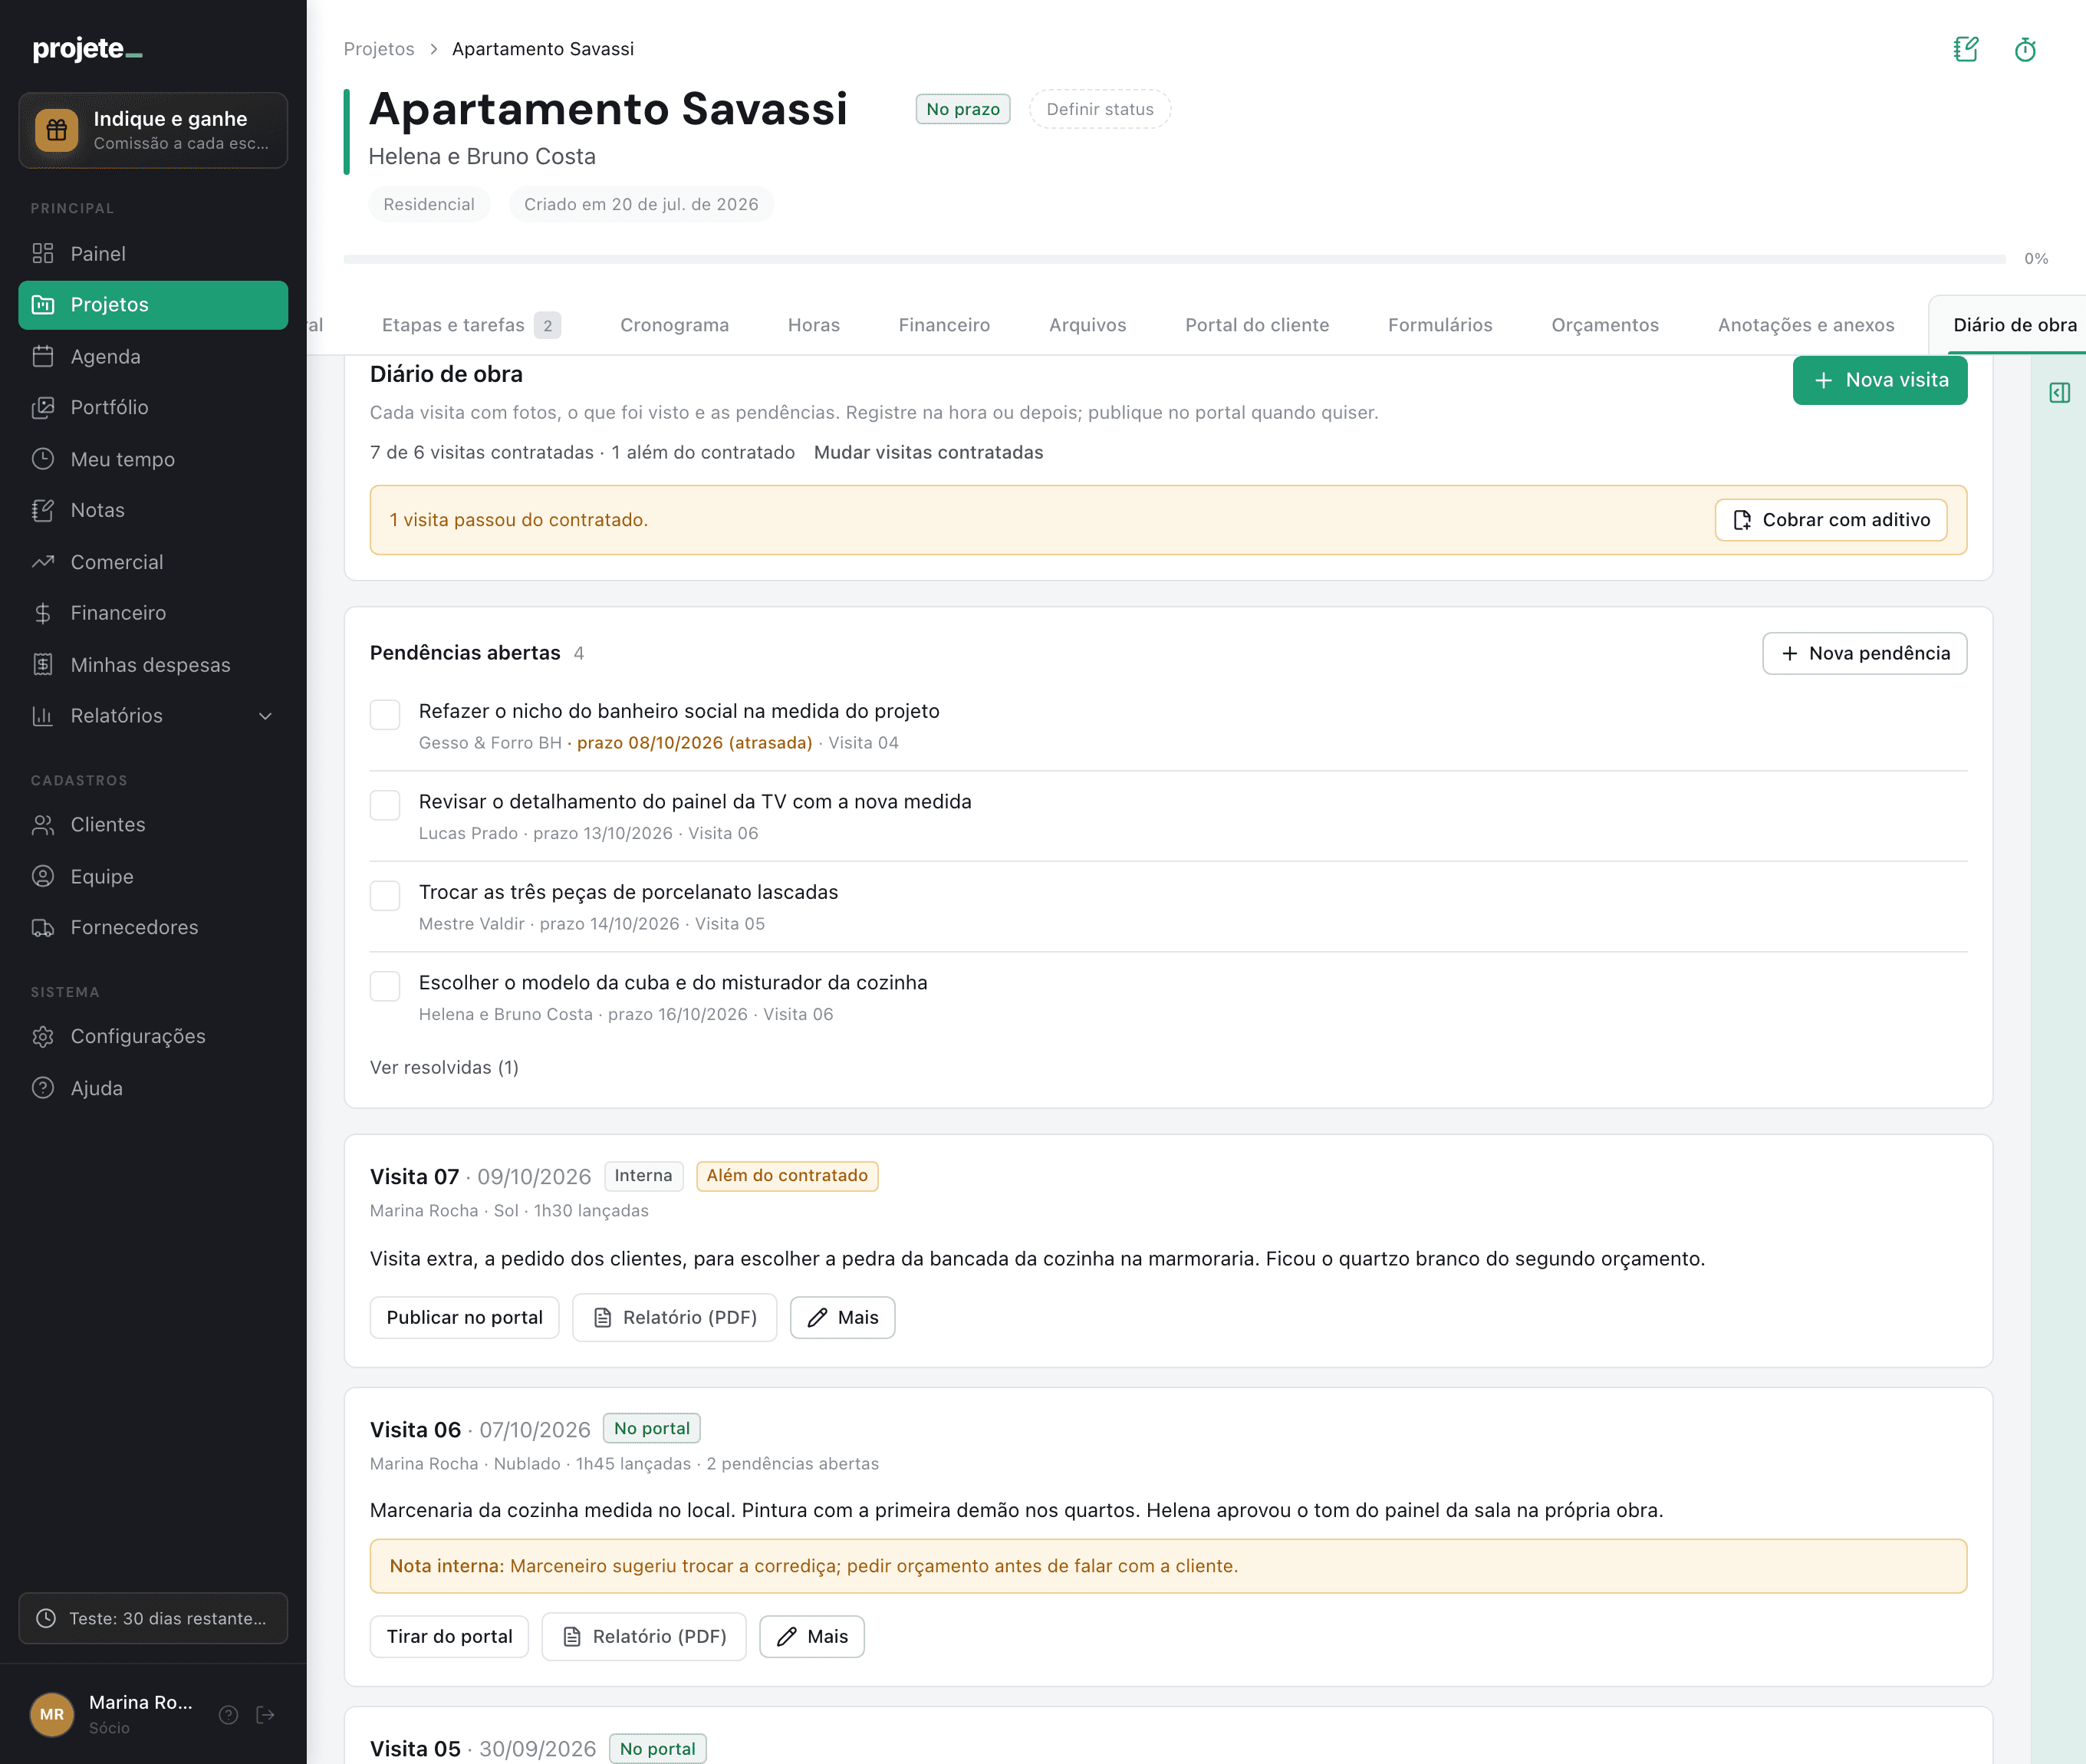Open Meu tempo clock item

(153, 459)
